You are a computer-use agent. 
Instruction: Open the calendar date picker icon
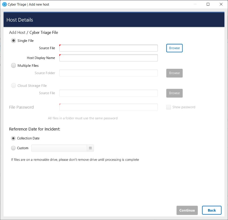tap(90, 148)
